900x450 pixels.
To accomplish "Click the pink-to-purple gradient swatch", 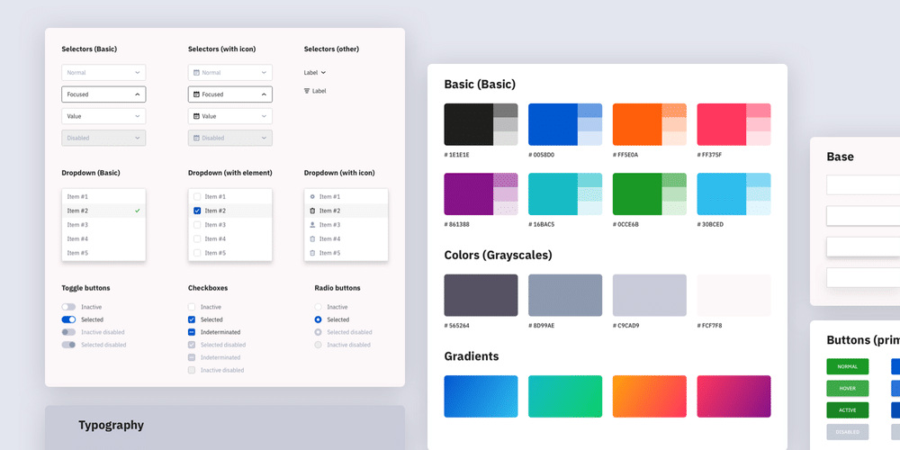I will (x=734, y=397).
